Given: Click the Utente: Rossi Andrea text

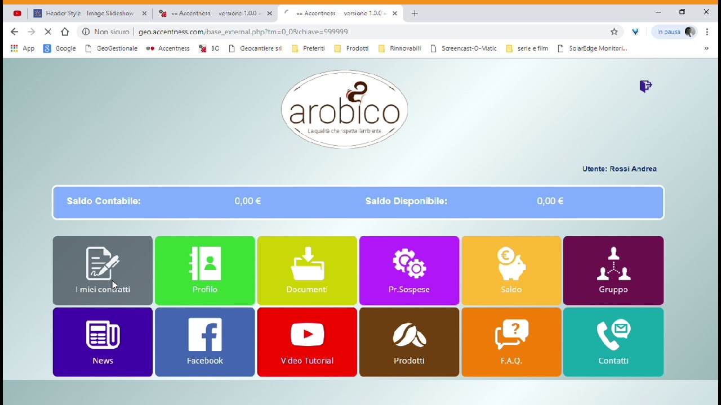Looking at the screenshot, I should 620,169.
